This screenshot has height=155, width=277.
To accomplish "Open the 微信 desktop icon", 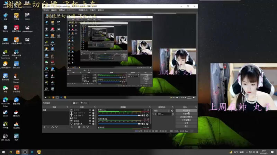I will (x=5, y=89).
